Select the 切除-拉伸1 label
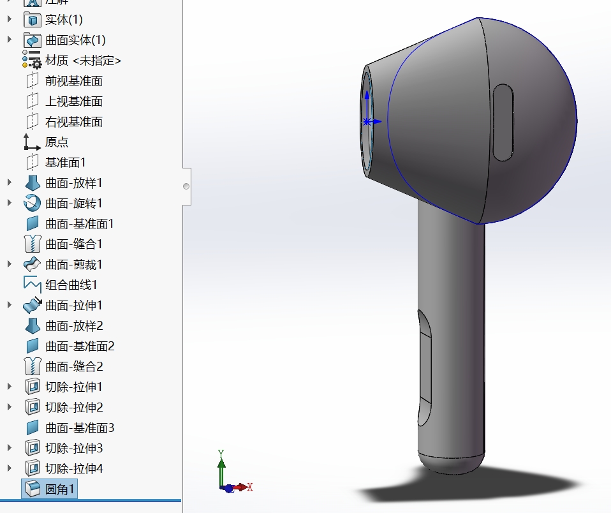 pyautogui.click(x=73, y=387)
